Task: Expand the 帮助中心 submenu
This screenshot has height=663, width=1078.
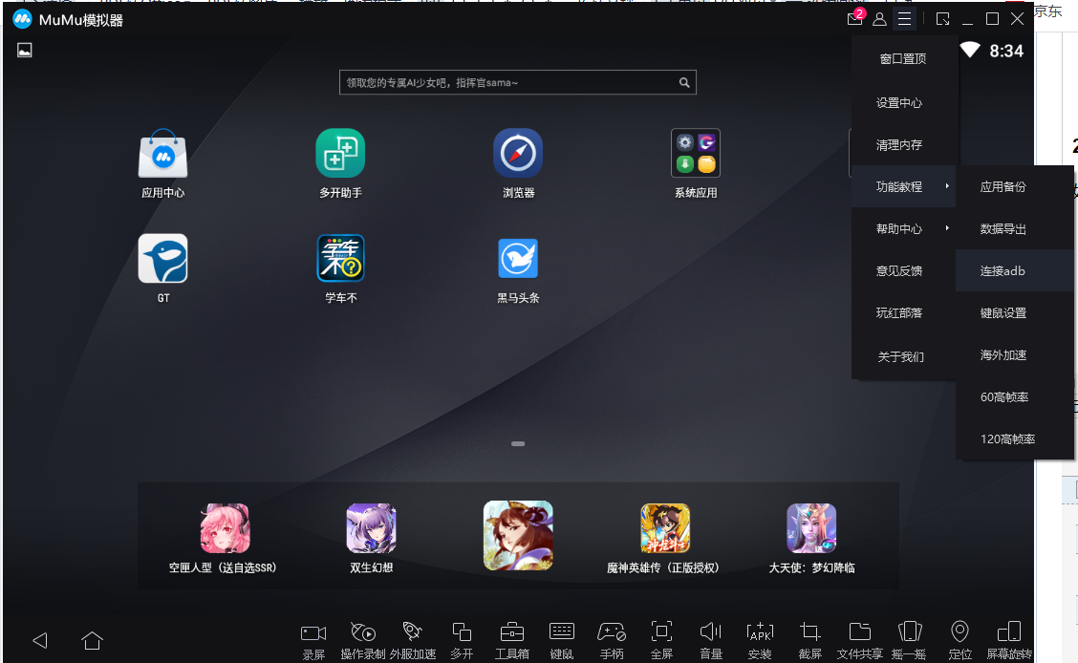Action: click(x=903, y=228)
